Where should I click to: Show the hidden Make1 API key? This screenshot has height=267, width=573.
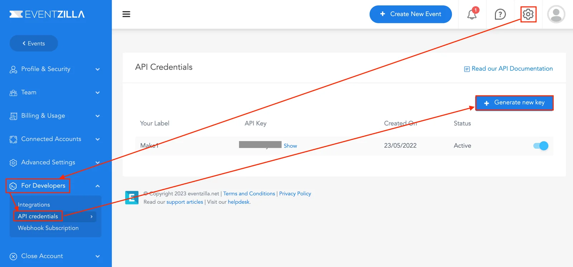click(x=290, y=146)
